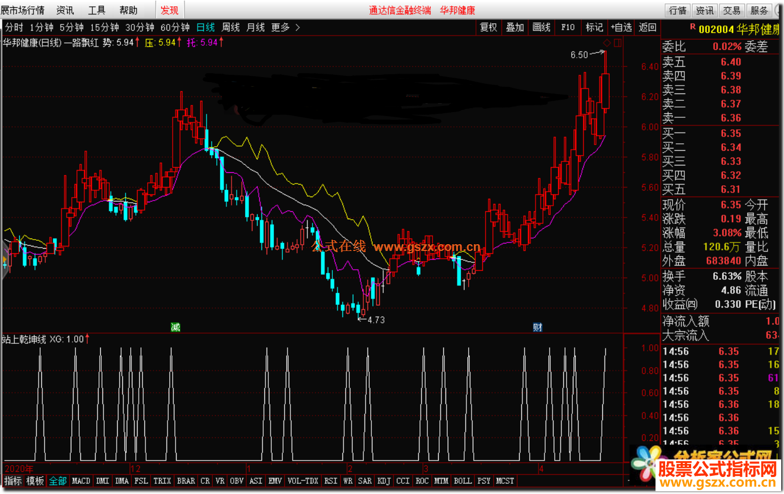784x494 pixels.
Task: Apply the ROC indicator
Action: click(x=422, y=481)
